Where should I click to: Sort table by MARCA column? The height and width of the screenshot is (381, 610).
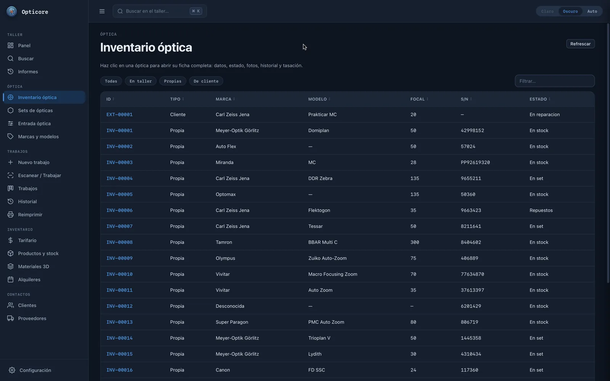[225, 99]
